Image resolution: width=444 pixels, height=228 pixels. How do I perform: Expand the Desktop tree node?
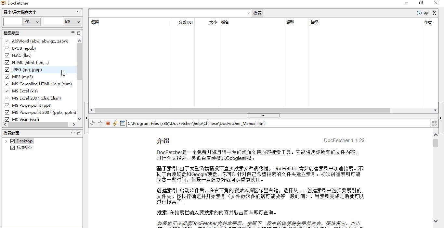coord(6,141)
